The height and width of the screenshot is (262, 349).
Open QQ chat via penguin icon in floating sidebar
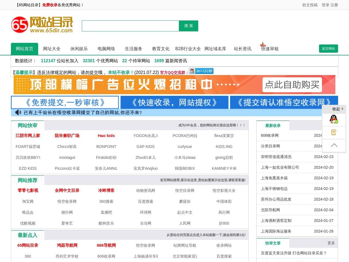tap(334, 120)
